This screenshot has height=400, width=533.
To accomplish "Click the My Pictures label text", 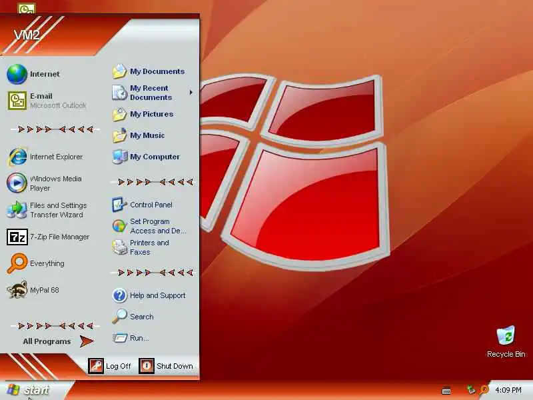I will (x=152, y=114).
